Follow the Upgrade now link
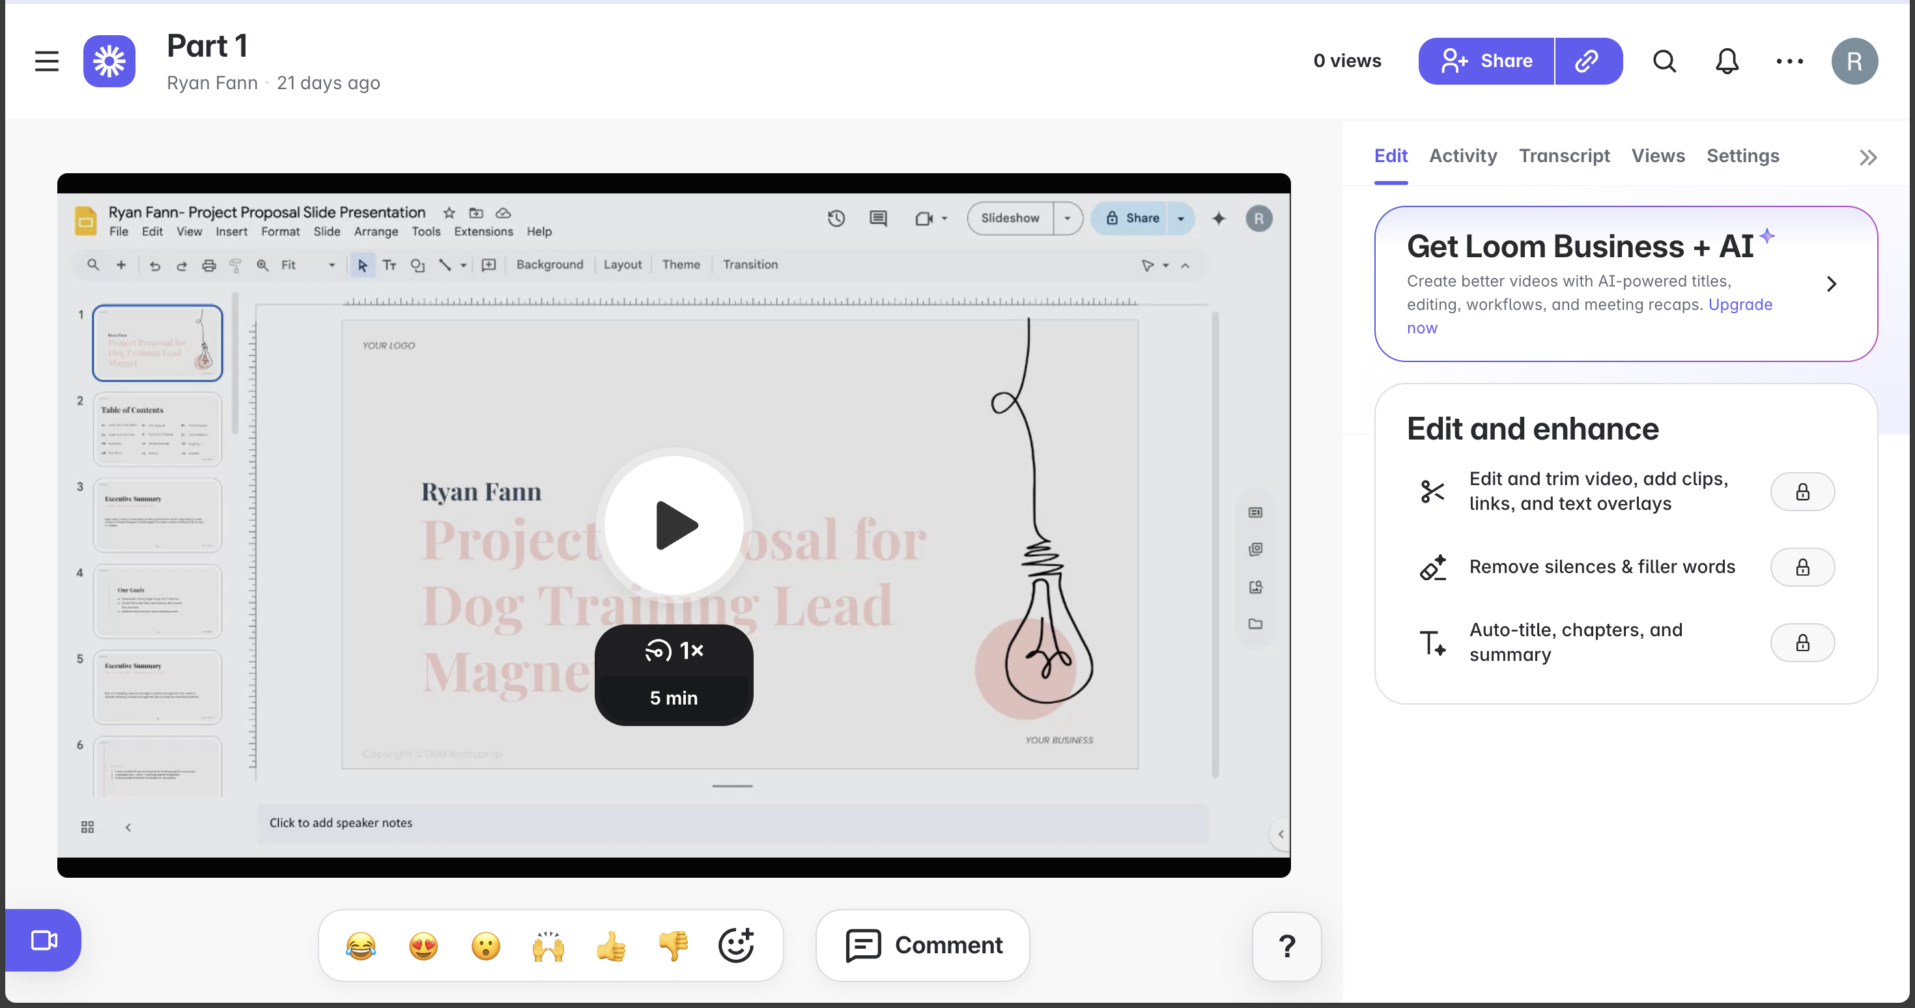 tap(1740, 305)
